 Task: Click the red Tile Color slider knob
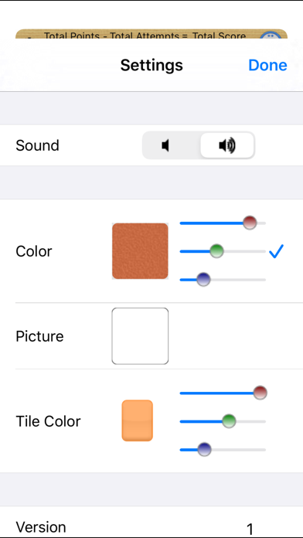pos(260,393)
